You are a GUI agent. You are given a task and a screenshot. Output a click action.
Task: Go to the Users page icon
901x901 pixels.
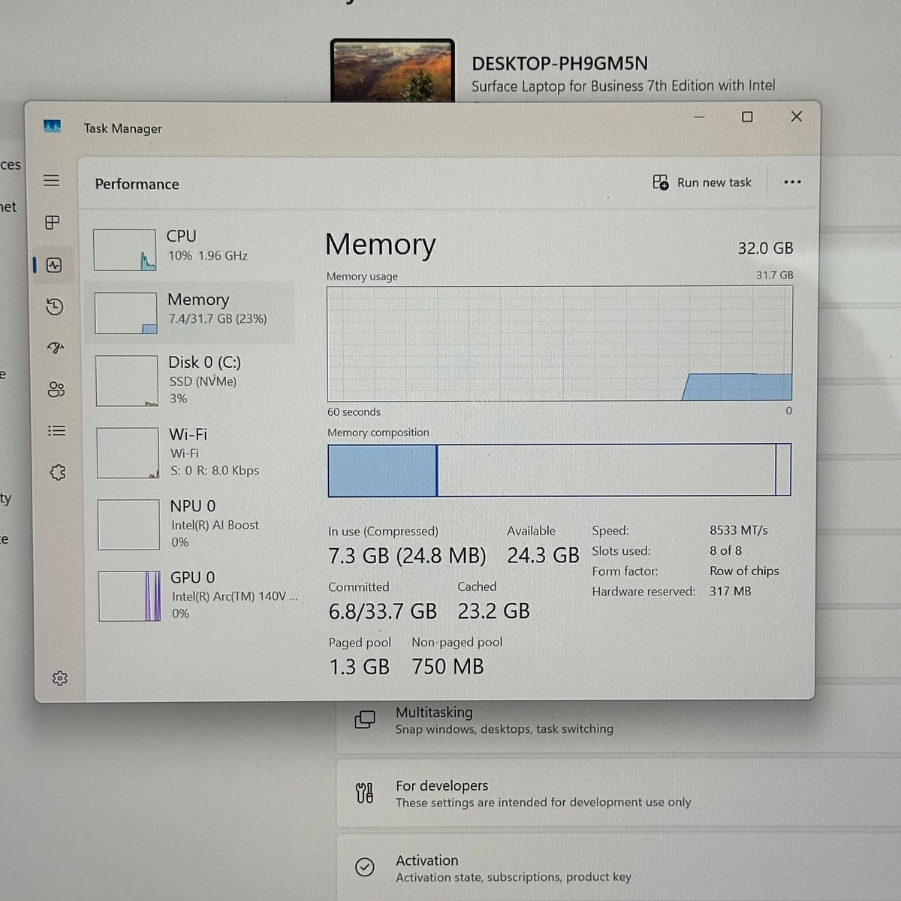tap(56, 389)
